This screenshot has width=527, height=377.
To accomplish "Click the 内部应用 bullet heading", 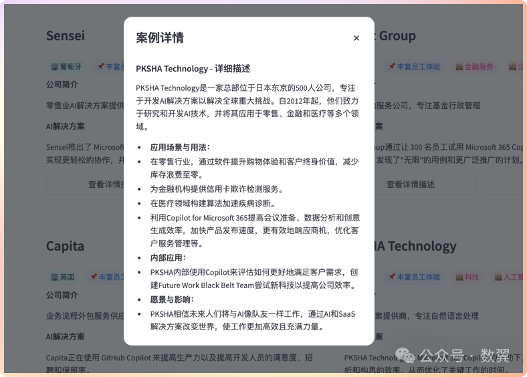I will click(x=168, y=258).
